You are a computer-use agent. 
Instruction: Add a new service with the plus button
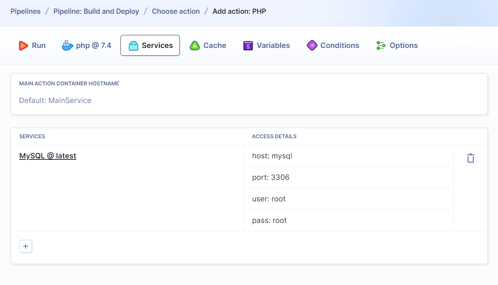click(25, 246)
